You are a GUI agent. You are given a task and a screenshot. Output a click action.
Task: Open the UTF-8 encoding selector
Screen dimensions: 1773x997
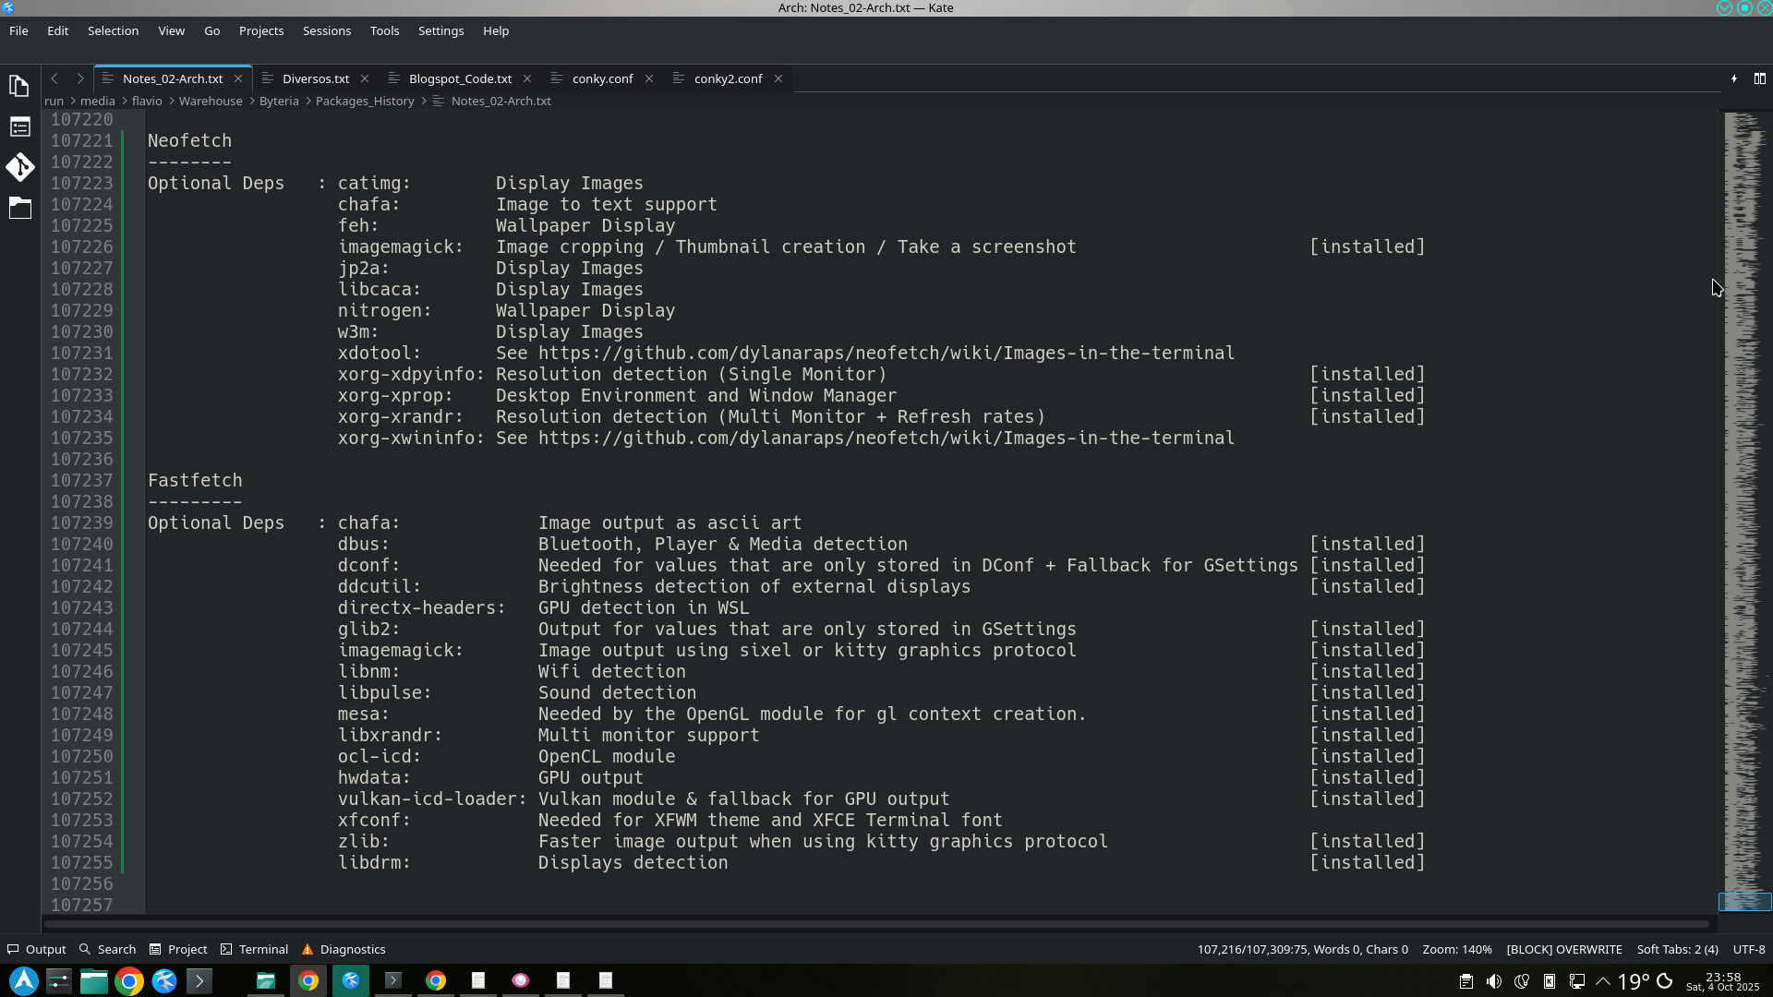[1748, 949]
